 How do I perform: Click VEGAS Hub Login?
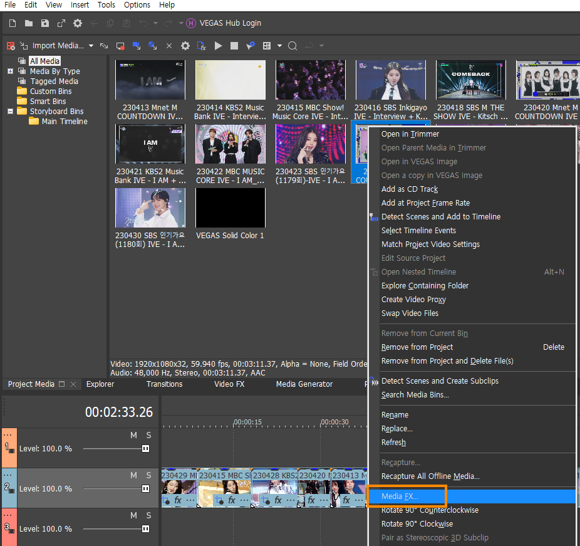(x=230, y=23)
